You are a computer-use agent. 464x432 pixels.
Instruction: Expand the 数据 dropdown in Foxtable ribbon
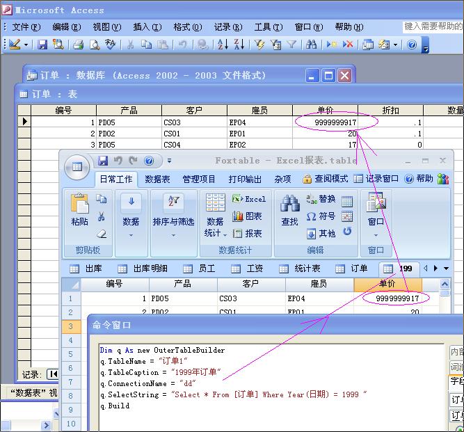coord(131,236)
